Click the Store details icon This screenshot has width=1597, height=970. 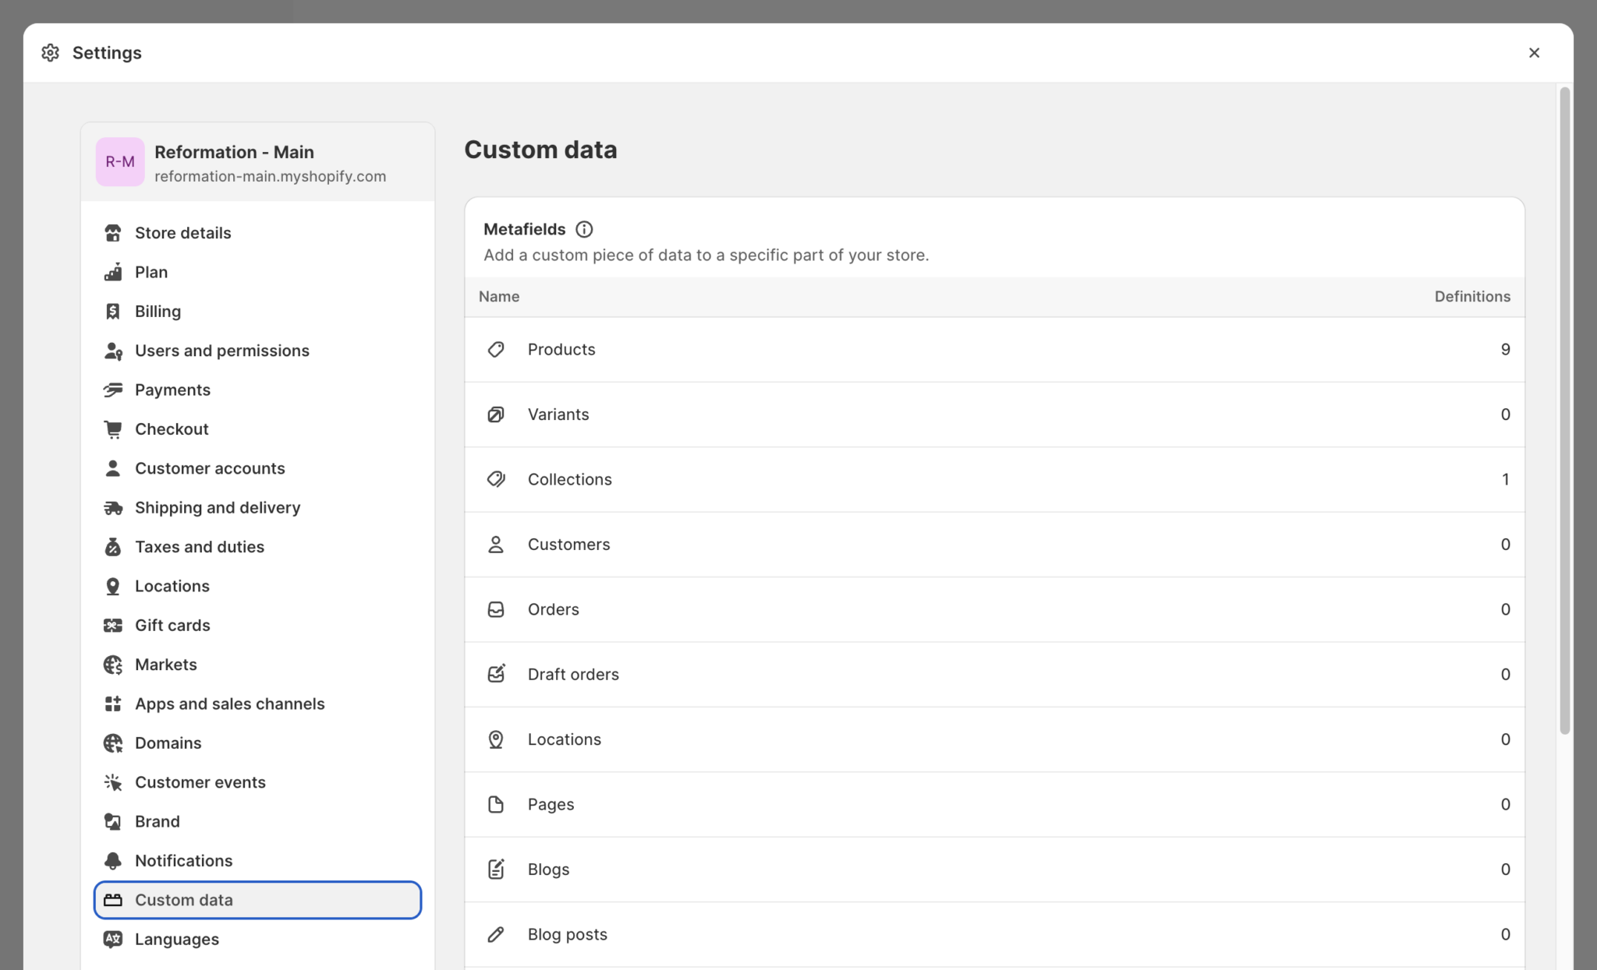pos(113,232)
